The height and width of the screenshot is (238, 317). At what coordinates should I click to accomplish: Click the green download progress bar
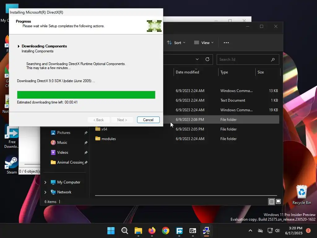click(x=86, y=95)
